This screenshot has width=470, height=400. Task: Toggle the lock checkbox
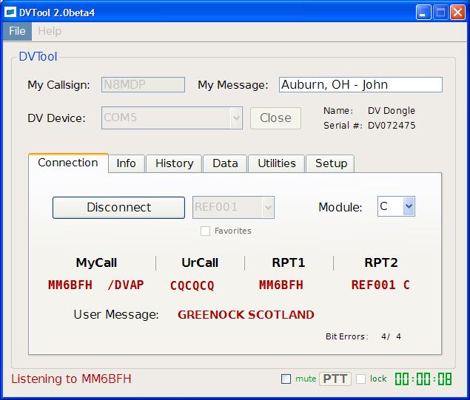pyautogui.click(x=361, y=379)
